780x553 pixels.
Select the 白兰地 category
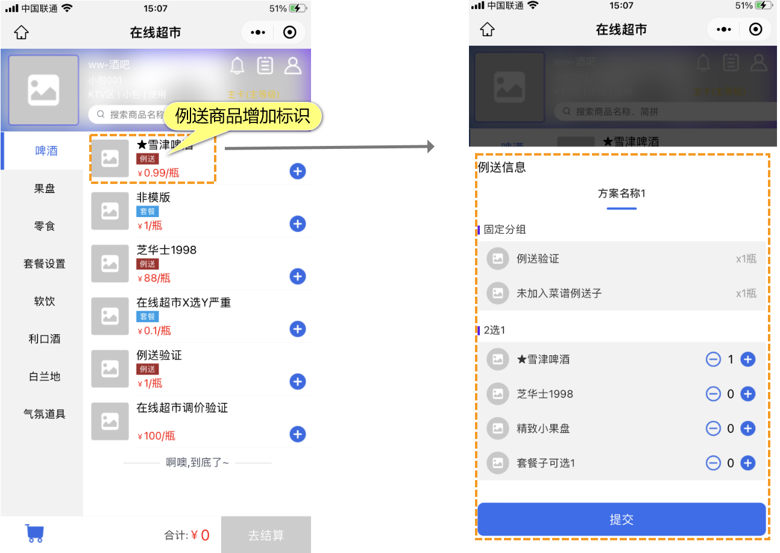[x=45, y=376]
